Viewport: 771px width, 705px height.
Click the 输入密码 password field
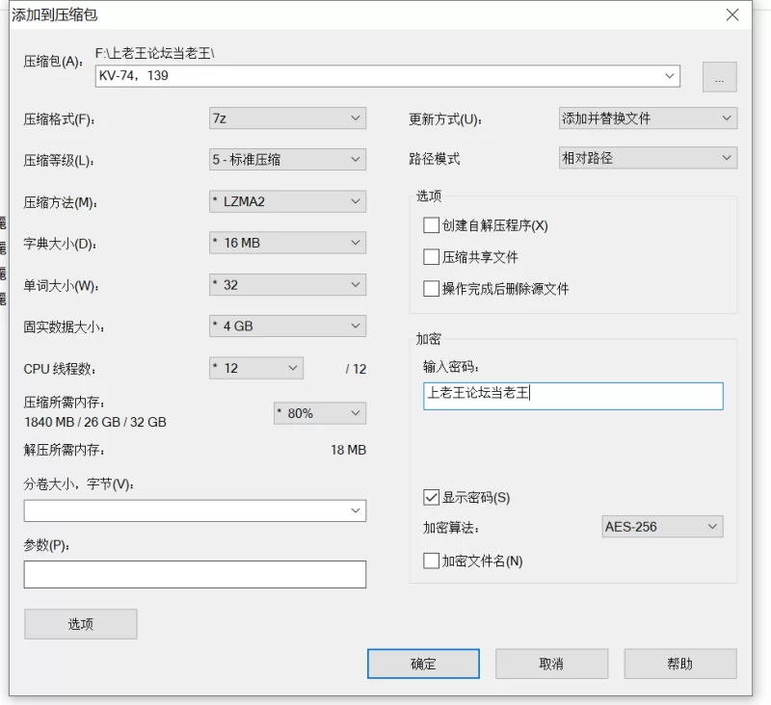tap(573, 396)
